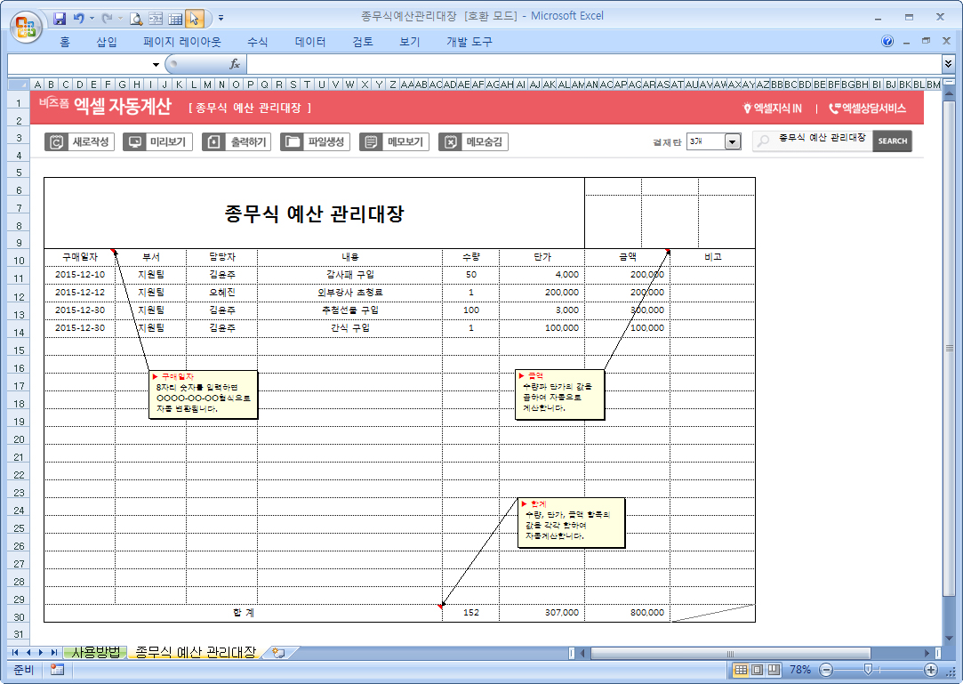Open the 수식 ribbon tab

pos(257,42)
